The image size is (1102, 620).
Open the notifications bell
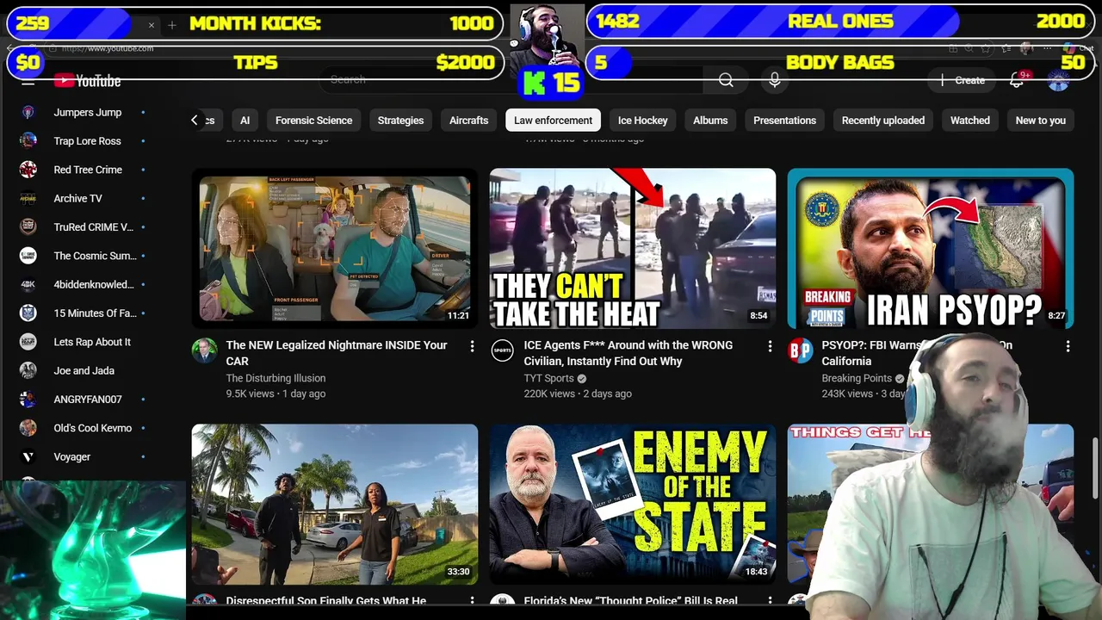point(1017,80)
